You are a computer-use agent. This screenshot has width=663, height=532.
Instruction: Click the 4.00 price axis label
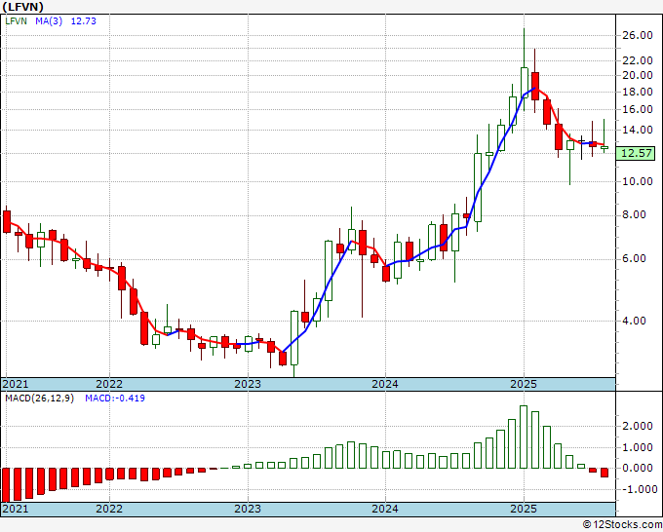click(x=635, y=321)
